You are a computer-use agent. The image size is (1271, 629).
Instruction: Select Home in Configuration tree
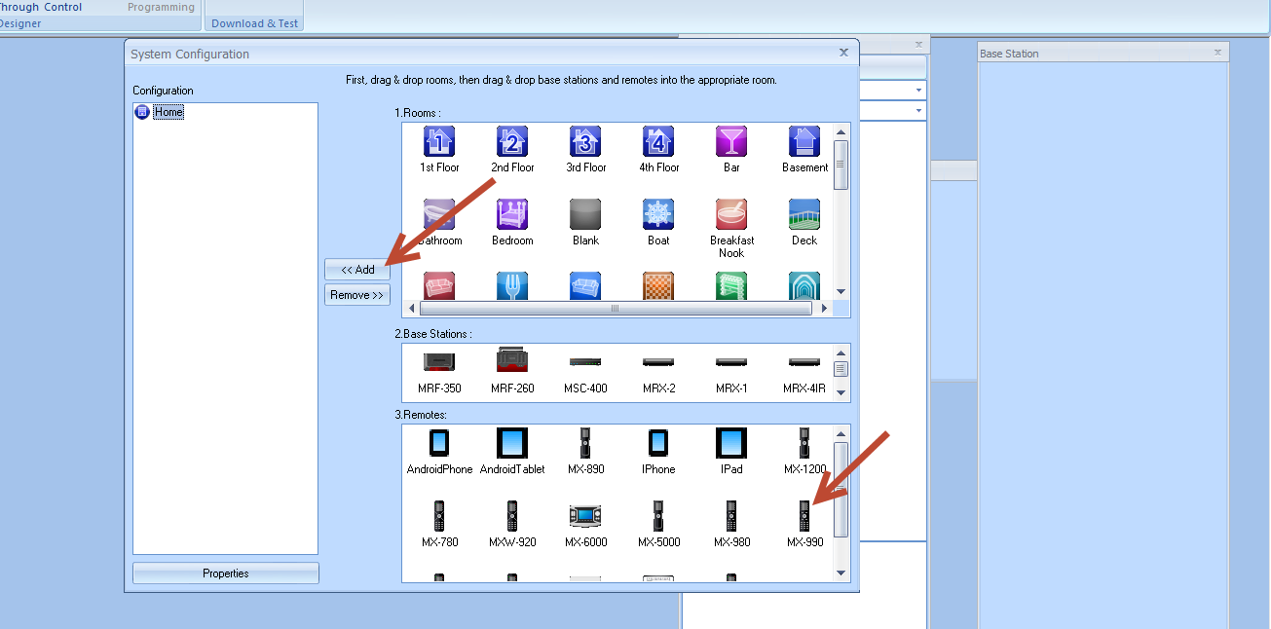(x=168, y=112)
